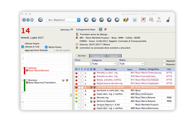Screen dimensions: 195x122
Task: Tick first checkbox in row 870
Action: point(79,77)
